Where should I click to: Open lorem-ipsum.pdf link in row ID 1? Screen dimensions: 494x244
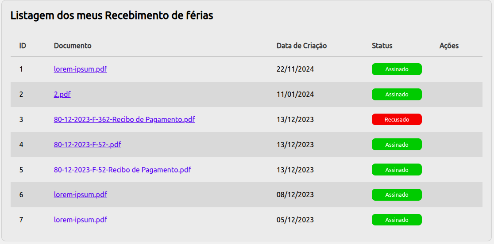[x=80, y=69]
